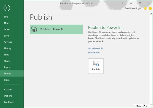Choose Open from the sidebar
The height and width of the screenshot is (108, 153).
click(x=12, y=29)
